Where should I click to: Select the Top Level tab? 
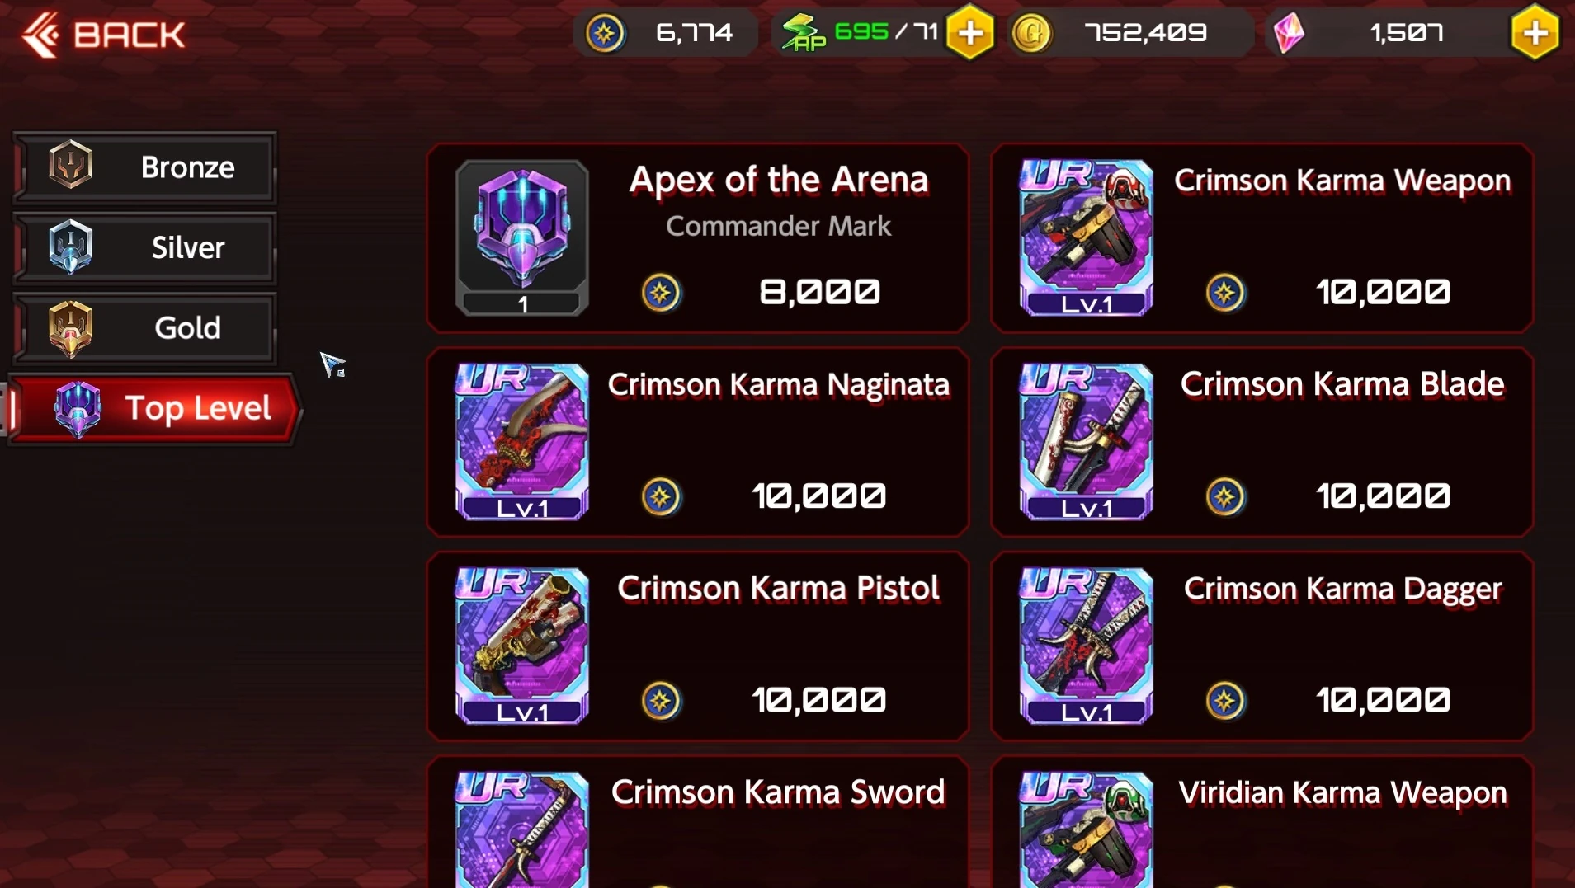[155, 408]
